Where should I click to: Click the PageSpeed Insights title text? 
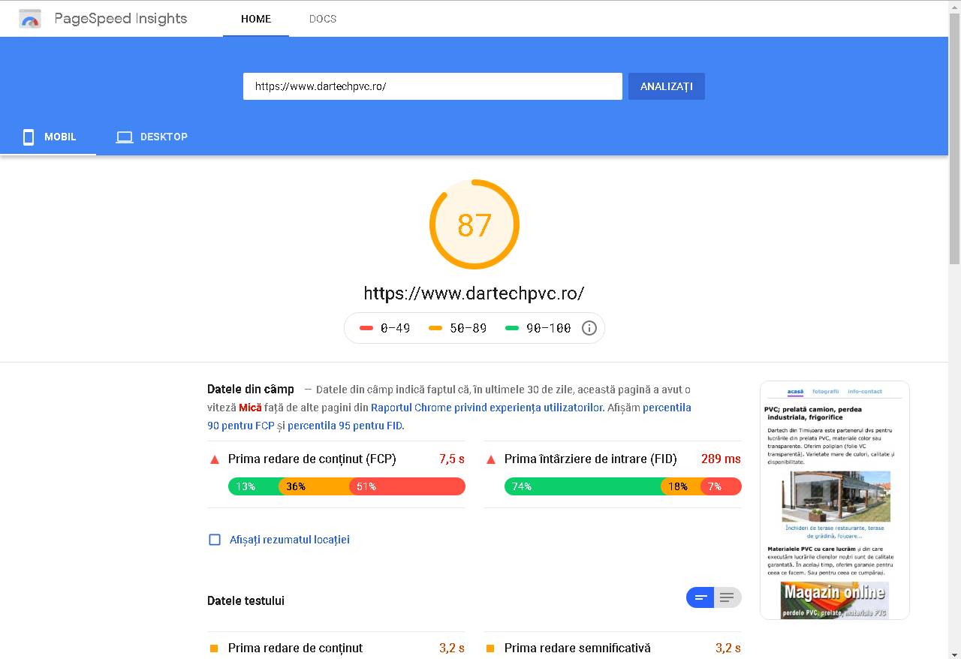click(x=121, y=19)
